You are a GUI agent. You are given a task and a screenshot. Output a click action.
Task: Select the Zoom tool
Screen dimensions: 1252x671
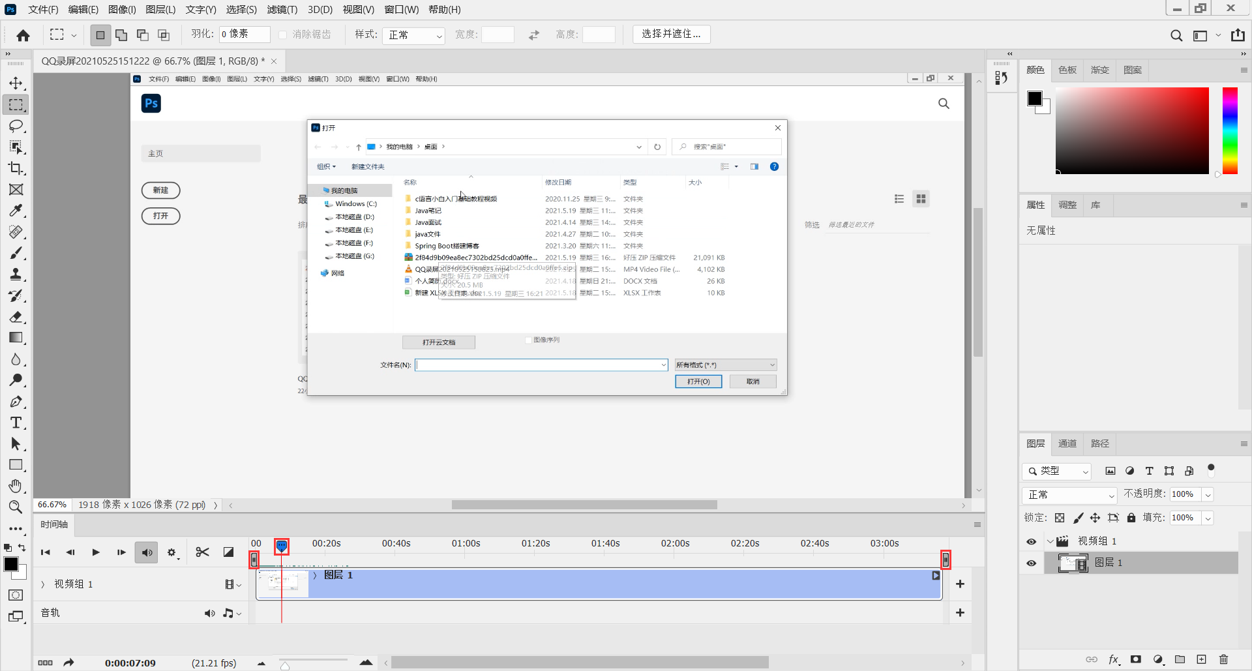pyautogui.click(x=16, y=507)
